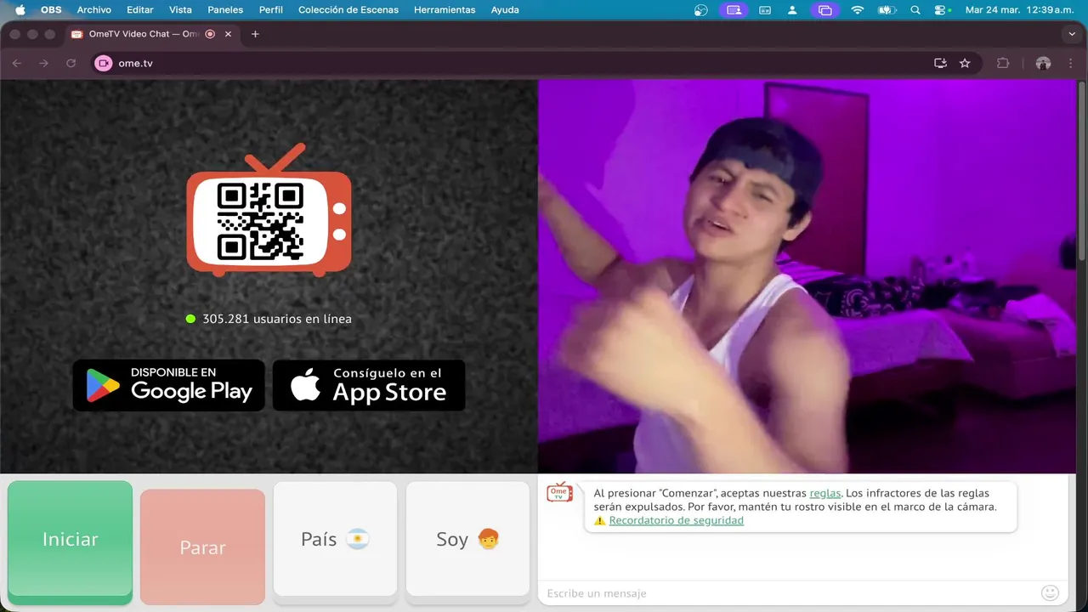Click the install app icon in address bar

940,63
